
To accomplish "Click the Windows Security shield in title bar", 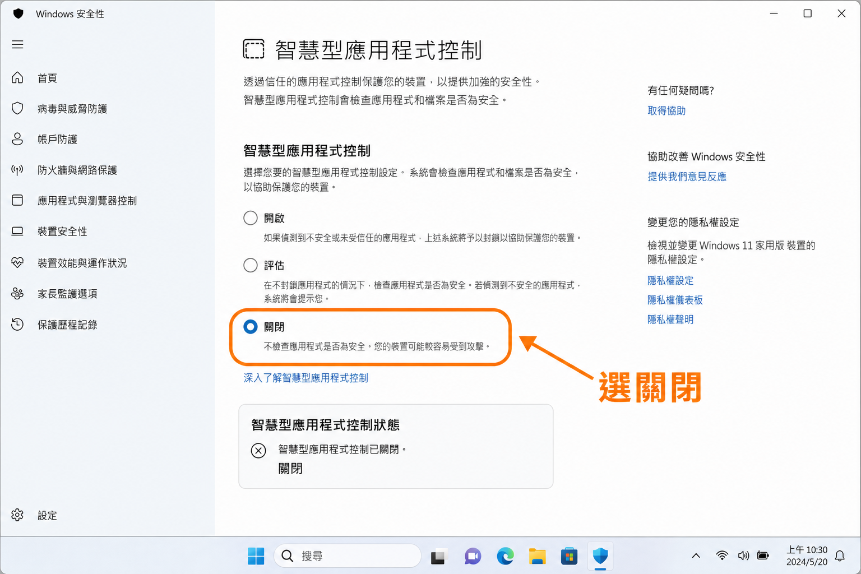I will point(18,13).
